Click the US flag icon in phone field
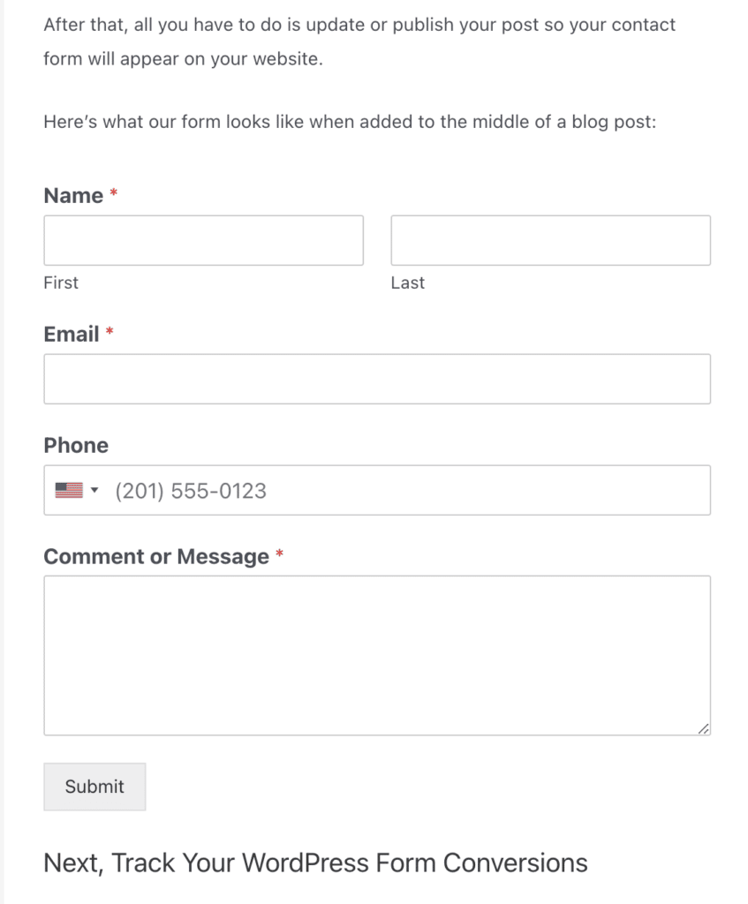 click(71, 490)
